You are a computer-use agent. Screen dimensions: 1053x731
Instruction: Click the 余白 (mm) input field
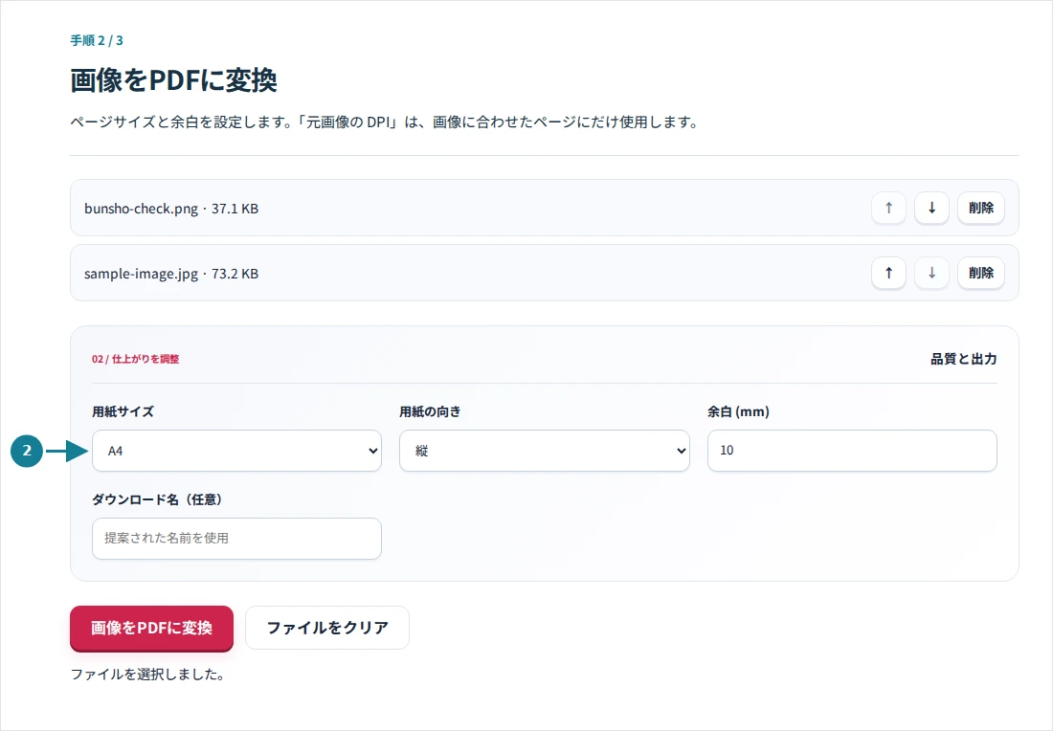point(852,451)
